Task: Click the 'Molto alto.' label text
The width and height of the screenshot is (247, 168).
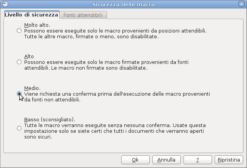Action: point(37,25)
